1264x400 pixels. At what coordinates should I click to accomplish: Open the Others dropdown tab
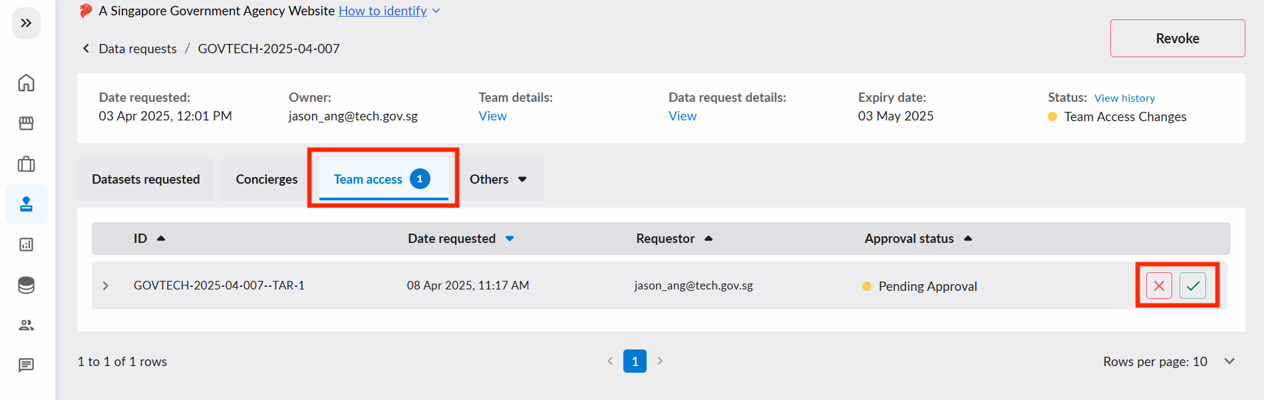coord(499,179)
